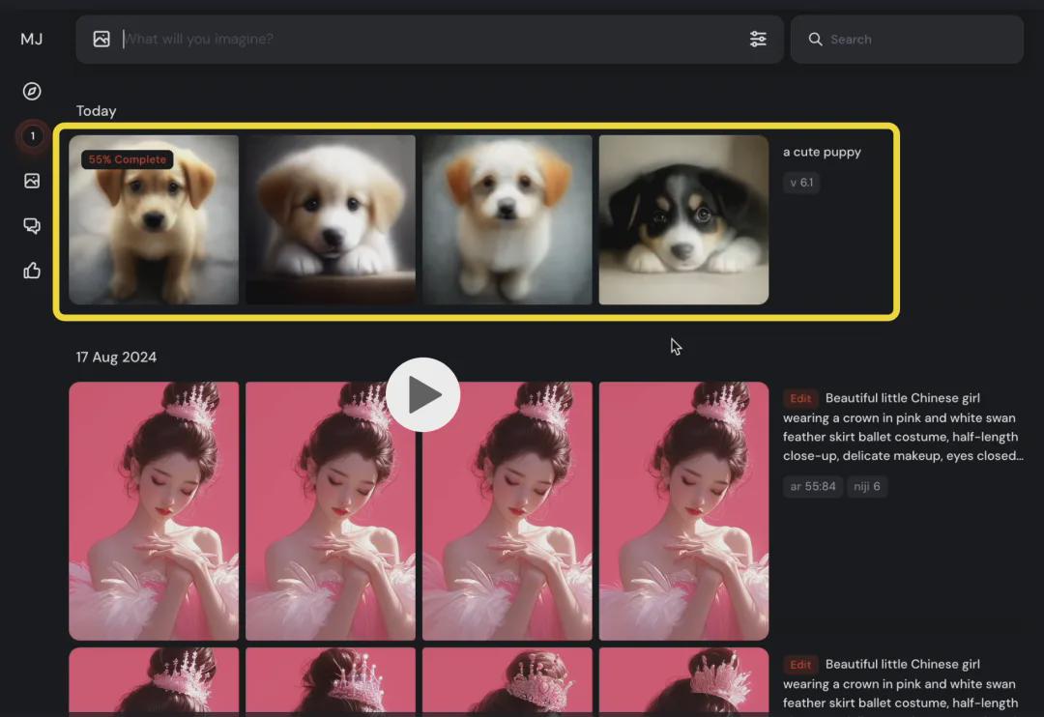
Task: Open third pink ballet girl image, 17 Aug row
Action: click(507, 510)
